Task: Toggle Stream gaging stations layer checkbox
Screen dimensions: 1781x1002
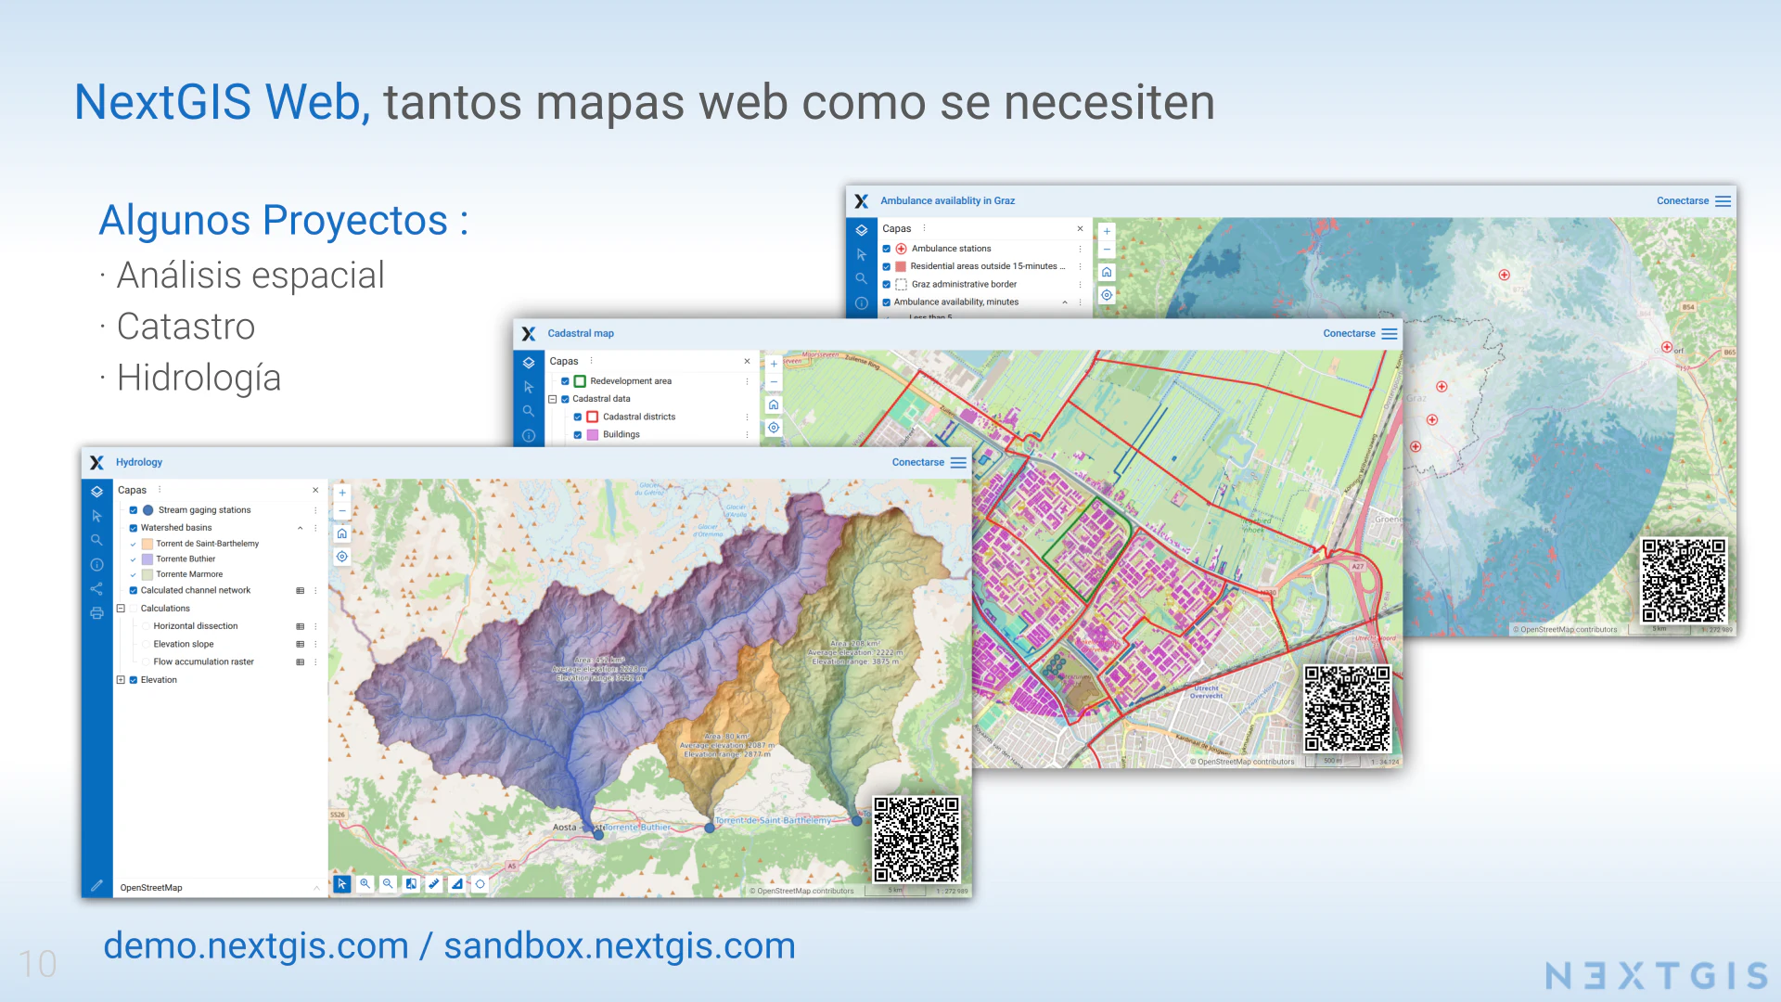Action: [134, 510]
